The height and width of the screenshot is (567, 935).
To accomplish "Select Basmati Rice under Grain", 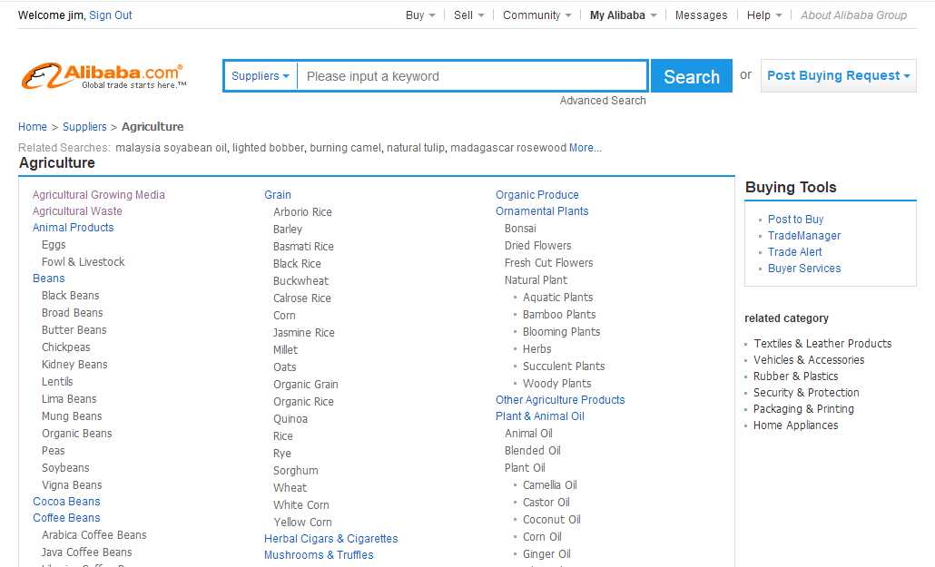I will tap(303, 247).
